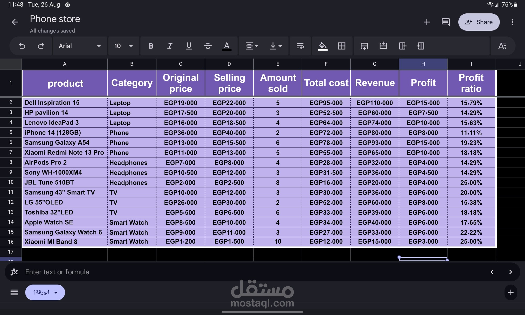Select column E header

278,64
